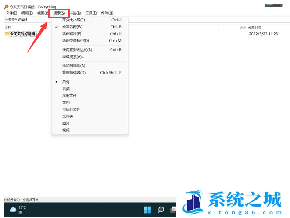Select the 视频 filter
Image resolution: width=290 pixels, height=218 pixels.
90,130
